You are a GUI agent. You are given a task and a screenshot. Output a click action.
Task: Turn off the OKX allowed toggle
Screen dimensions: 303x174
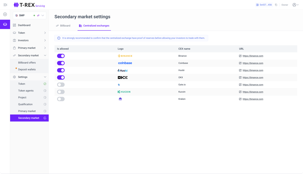click(x=61, y=78)
